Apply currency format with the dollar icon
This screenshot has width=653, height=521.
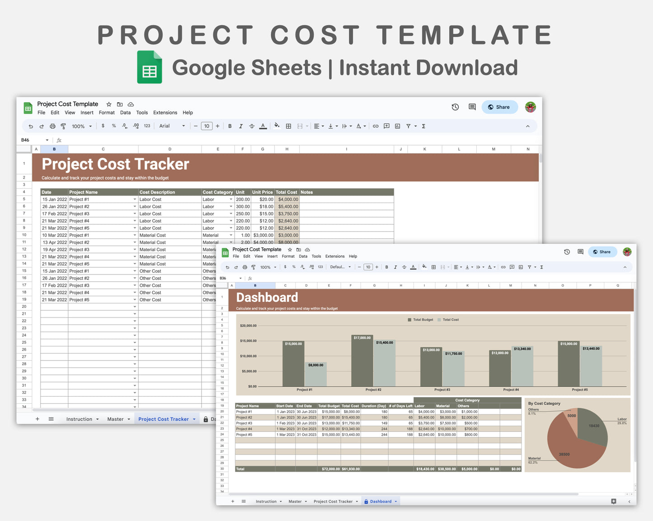tap(103, 126)
